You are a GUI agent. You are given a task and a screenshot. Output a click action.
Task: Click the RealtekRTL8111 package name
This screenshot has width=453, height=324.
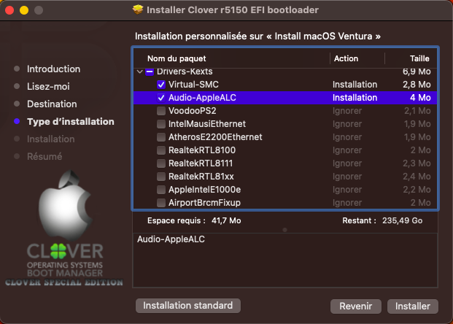click(201, 163)
